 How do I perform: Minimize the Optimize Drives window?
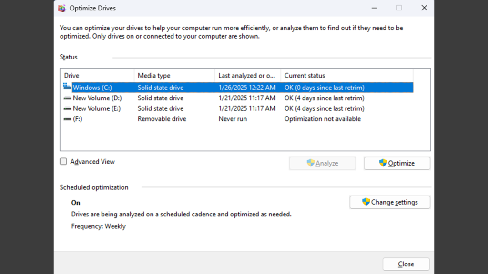(375, 8)
